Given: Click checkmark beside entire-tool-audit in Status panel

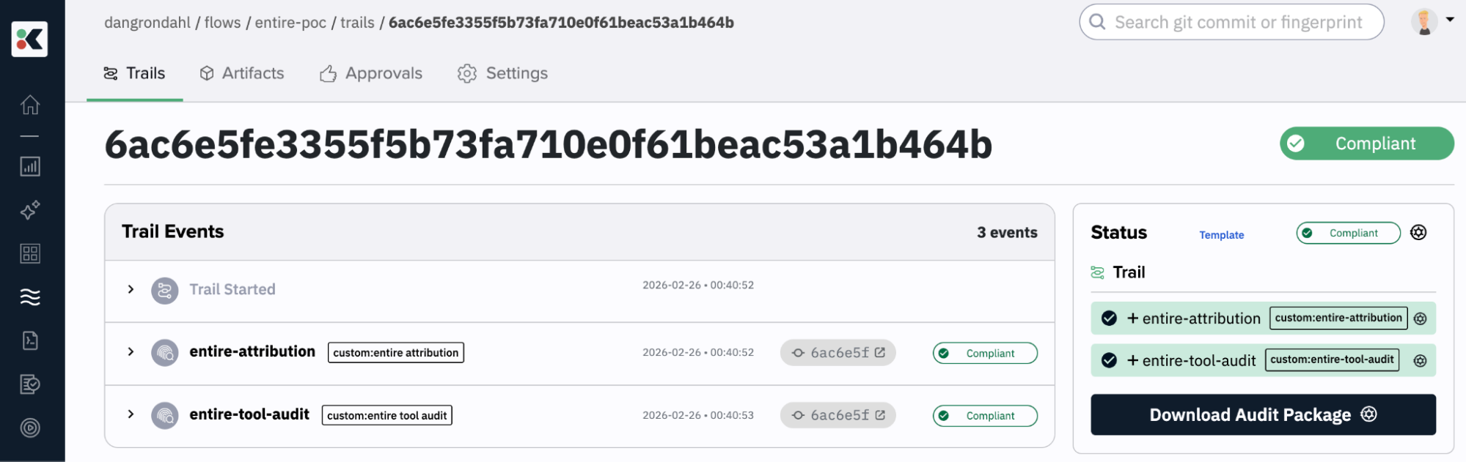Looking at the screenshot, I should pyautogui.click(x=1109, y=360).
